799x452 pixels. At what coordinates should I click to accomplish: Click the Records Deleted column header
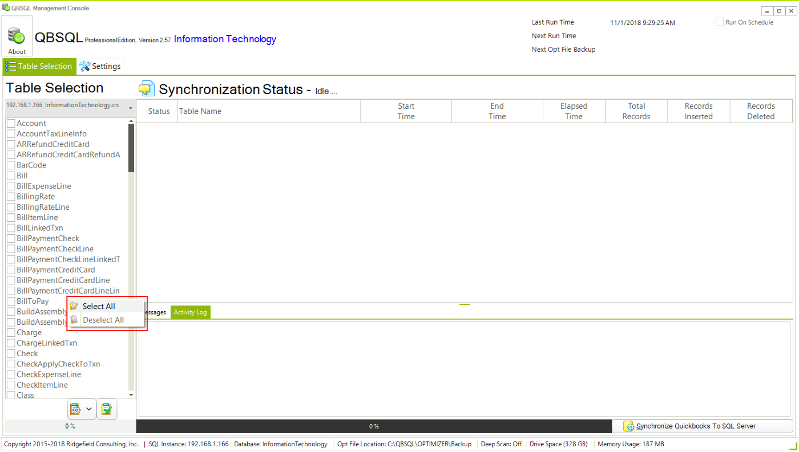[761, 111]
